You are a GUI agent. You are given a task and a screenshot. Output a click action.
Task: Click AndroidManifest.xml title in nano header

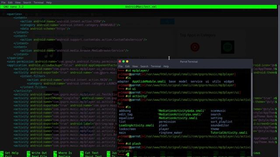click(x=141, y=7)
